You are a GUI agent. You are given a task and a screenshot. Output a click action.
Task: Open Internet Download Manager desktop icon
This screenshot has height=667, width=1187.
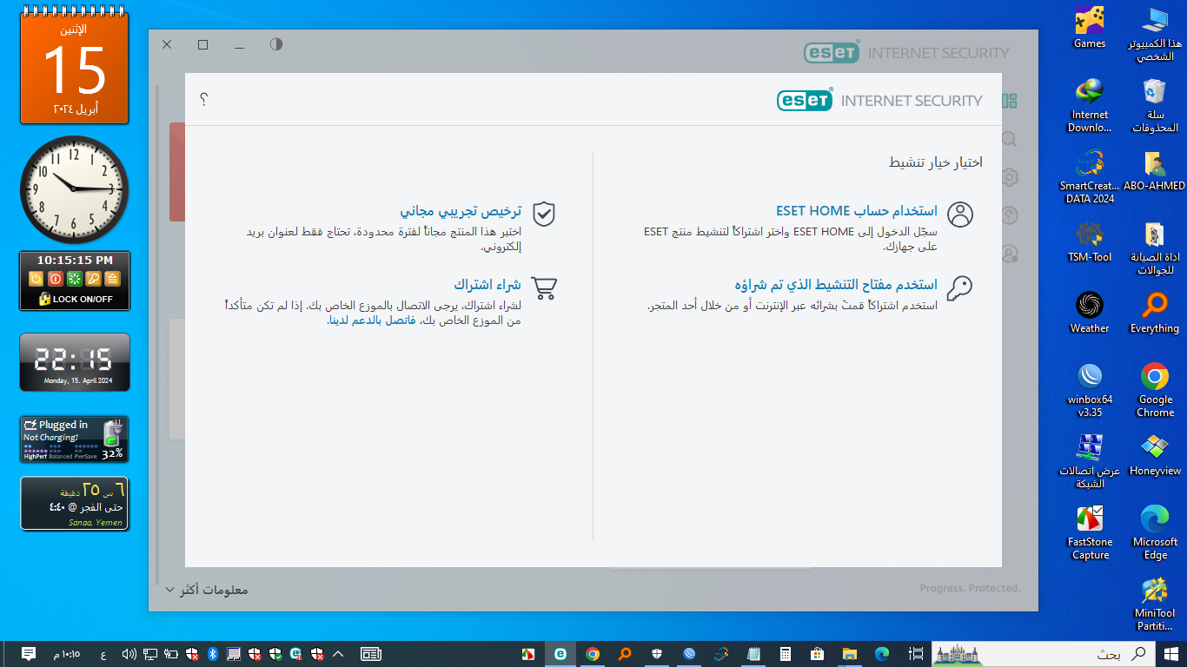[1090, 106]
